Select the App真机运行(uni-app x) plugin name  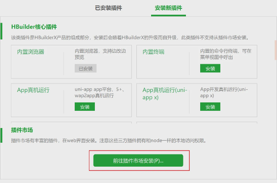(164, 93)
